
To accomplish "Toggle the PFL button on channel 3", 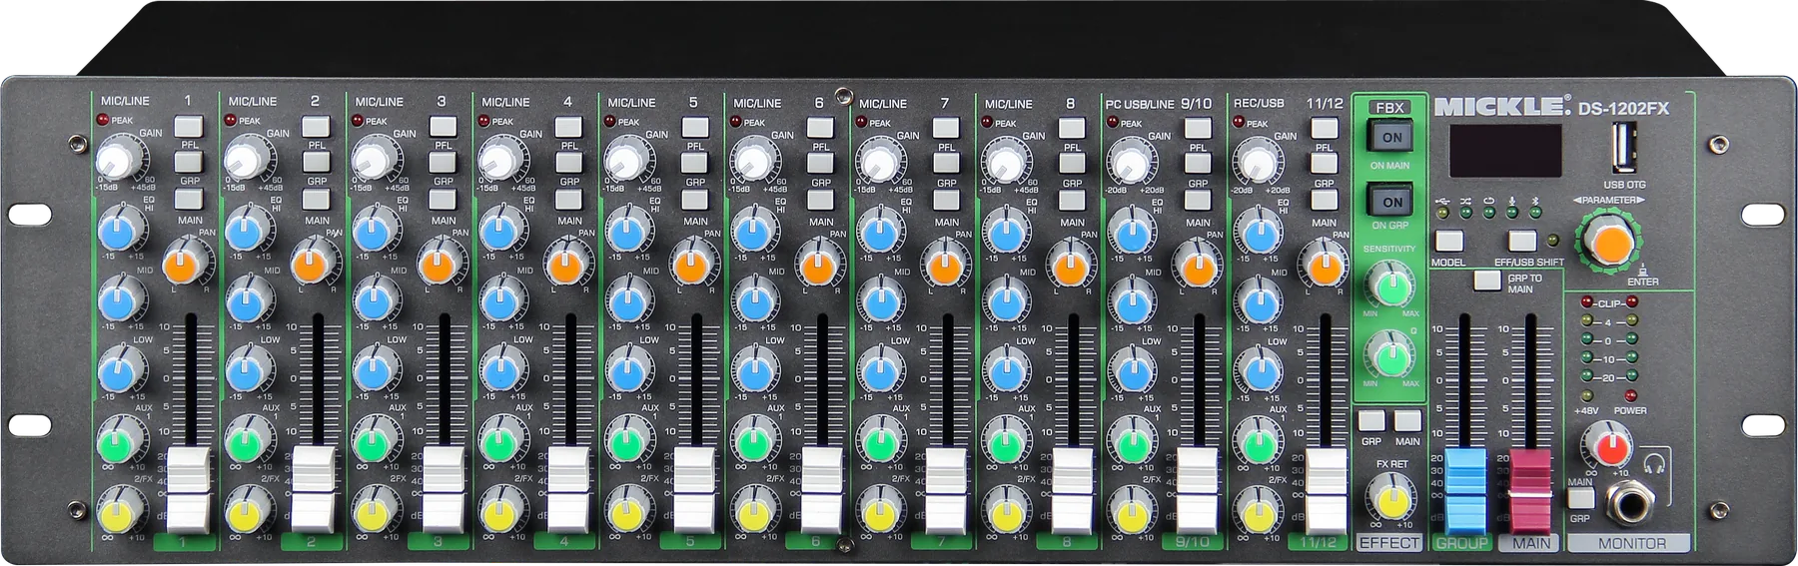I will pyautogui.click(x=443, y=127).
